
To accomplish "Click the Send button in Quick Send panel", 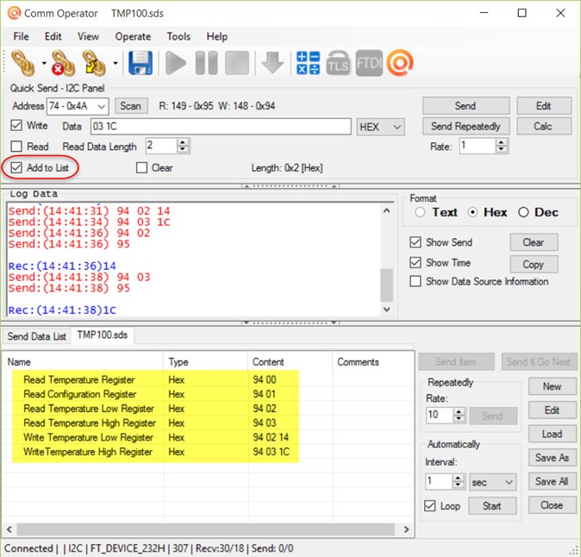I will [x=465, y=105].
